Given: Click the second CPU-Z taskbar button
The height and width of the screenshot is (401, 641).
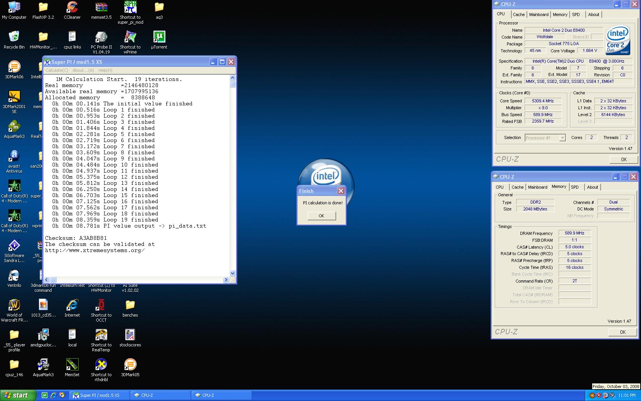Looking at the screenshot, I should point(221,395).
